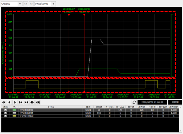Click the >> next group button
Image resolution: width=183 pixels, height=134 pixels.
point(31,4)
